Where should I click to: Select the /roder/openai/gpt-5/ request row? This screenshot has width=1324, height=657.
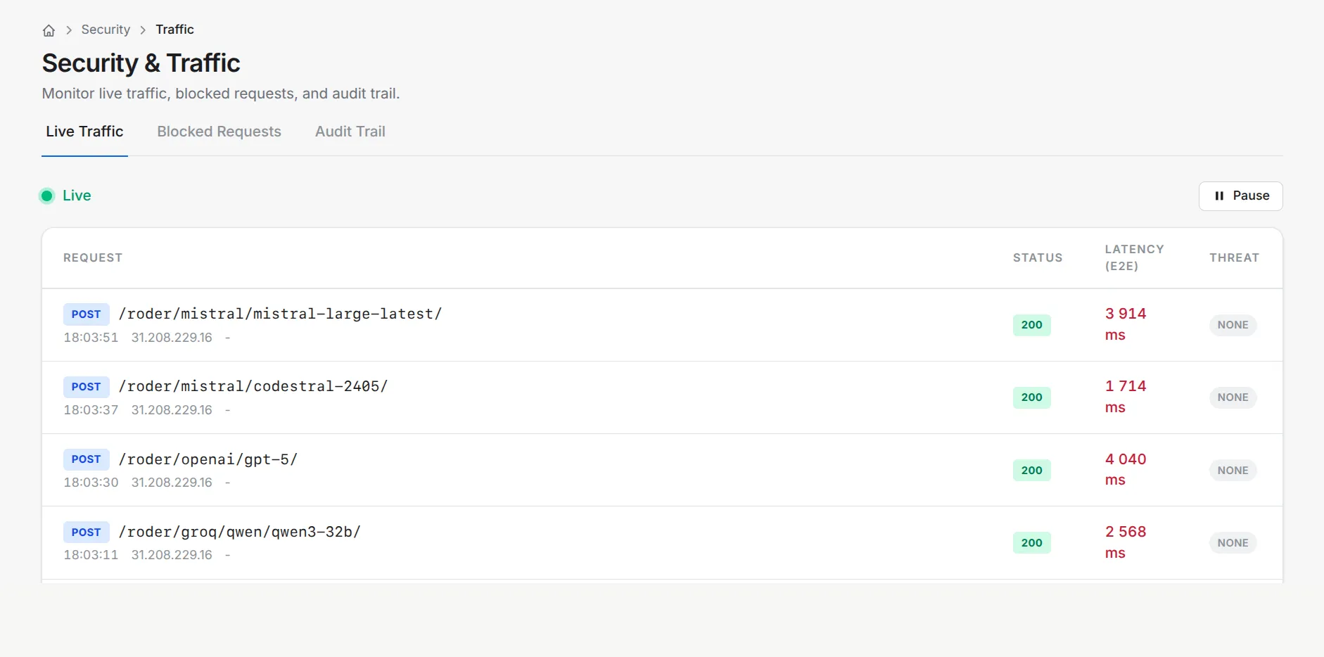point(662,470)
